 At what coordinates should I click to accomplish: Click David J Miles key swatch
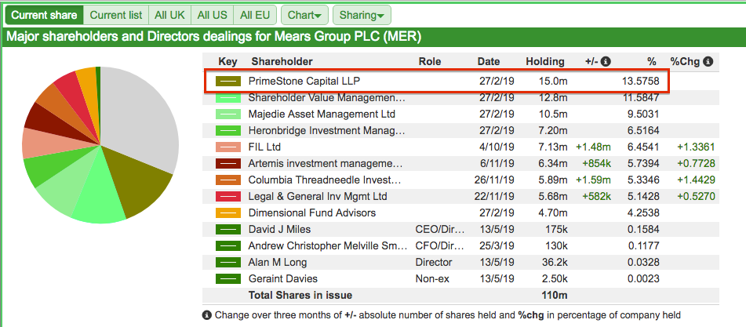(228, 230)
